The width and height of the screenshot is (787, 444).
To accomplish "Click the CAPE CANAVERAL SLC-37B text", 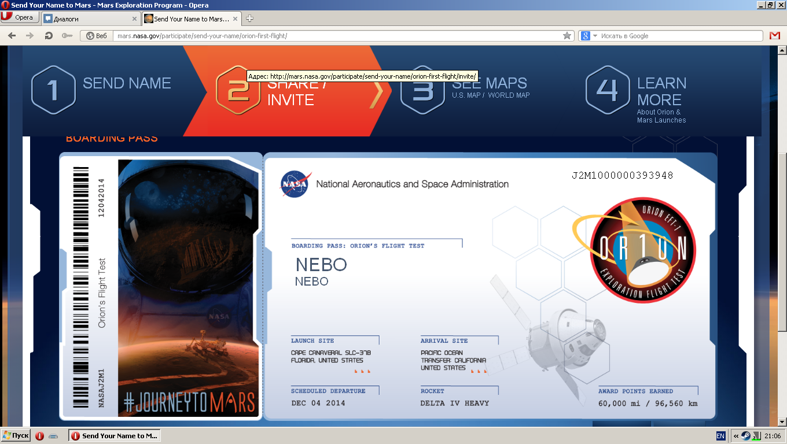I will click(331, 353).
